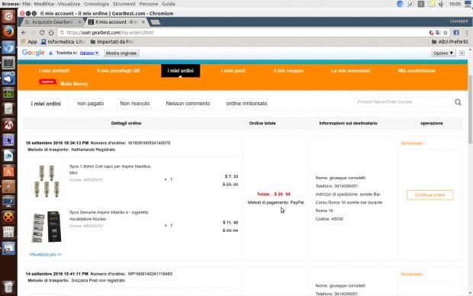Image resolution: width=473 pixels, height=296 pixels.
Task: Open the cursor pointer app in the dock
Action: (x=8, y=140)
